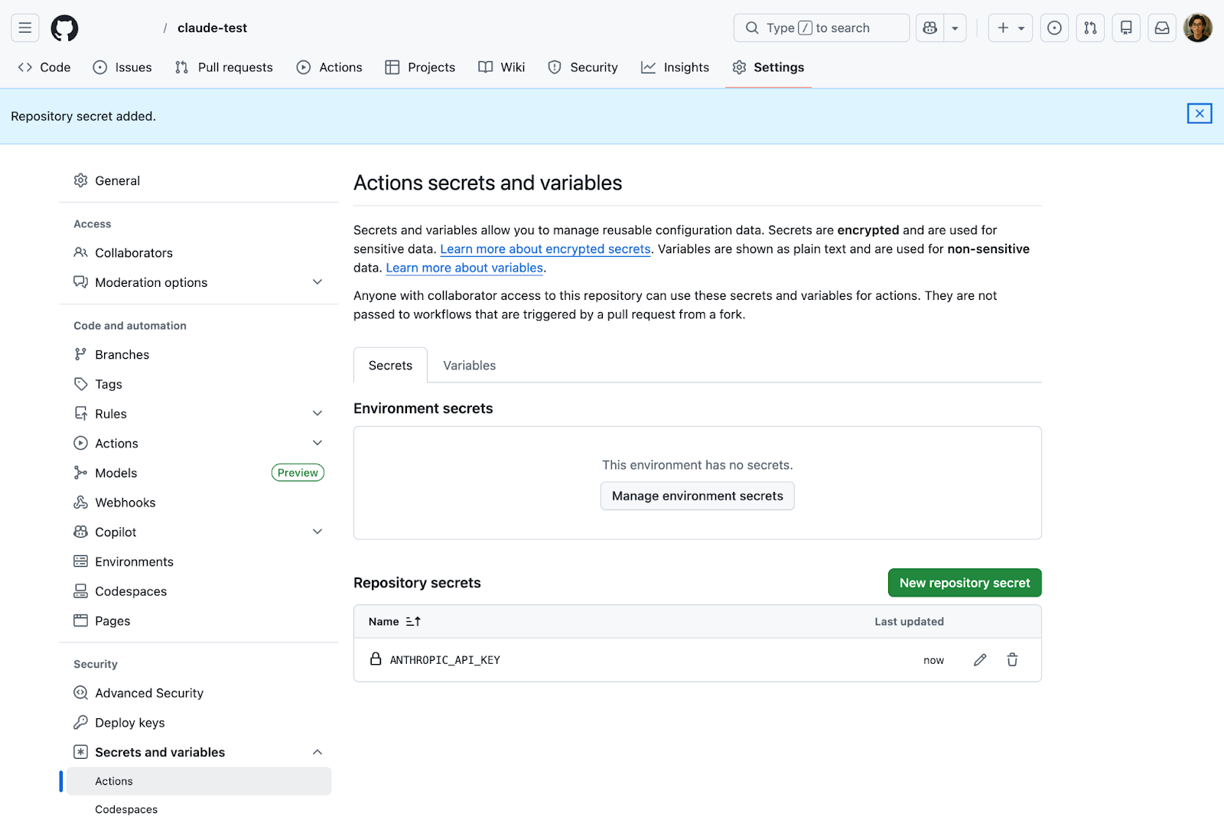The width and height of the screenshot is (1224, 833).
Task: Switch to the Variables tab
Action: [x=469, y=366]
